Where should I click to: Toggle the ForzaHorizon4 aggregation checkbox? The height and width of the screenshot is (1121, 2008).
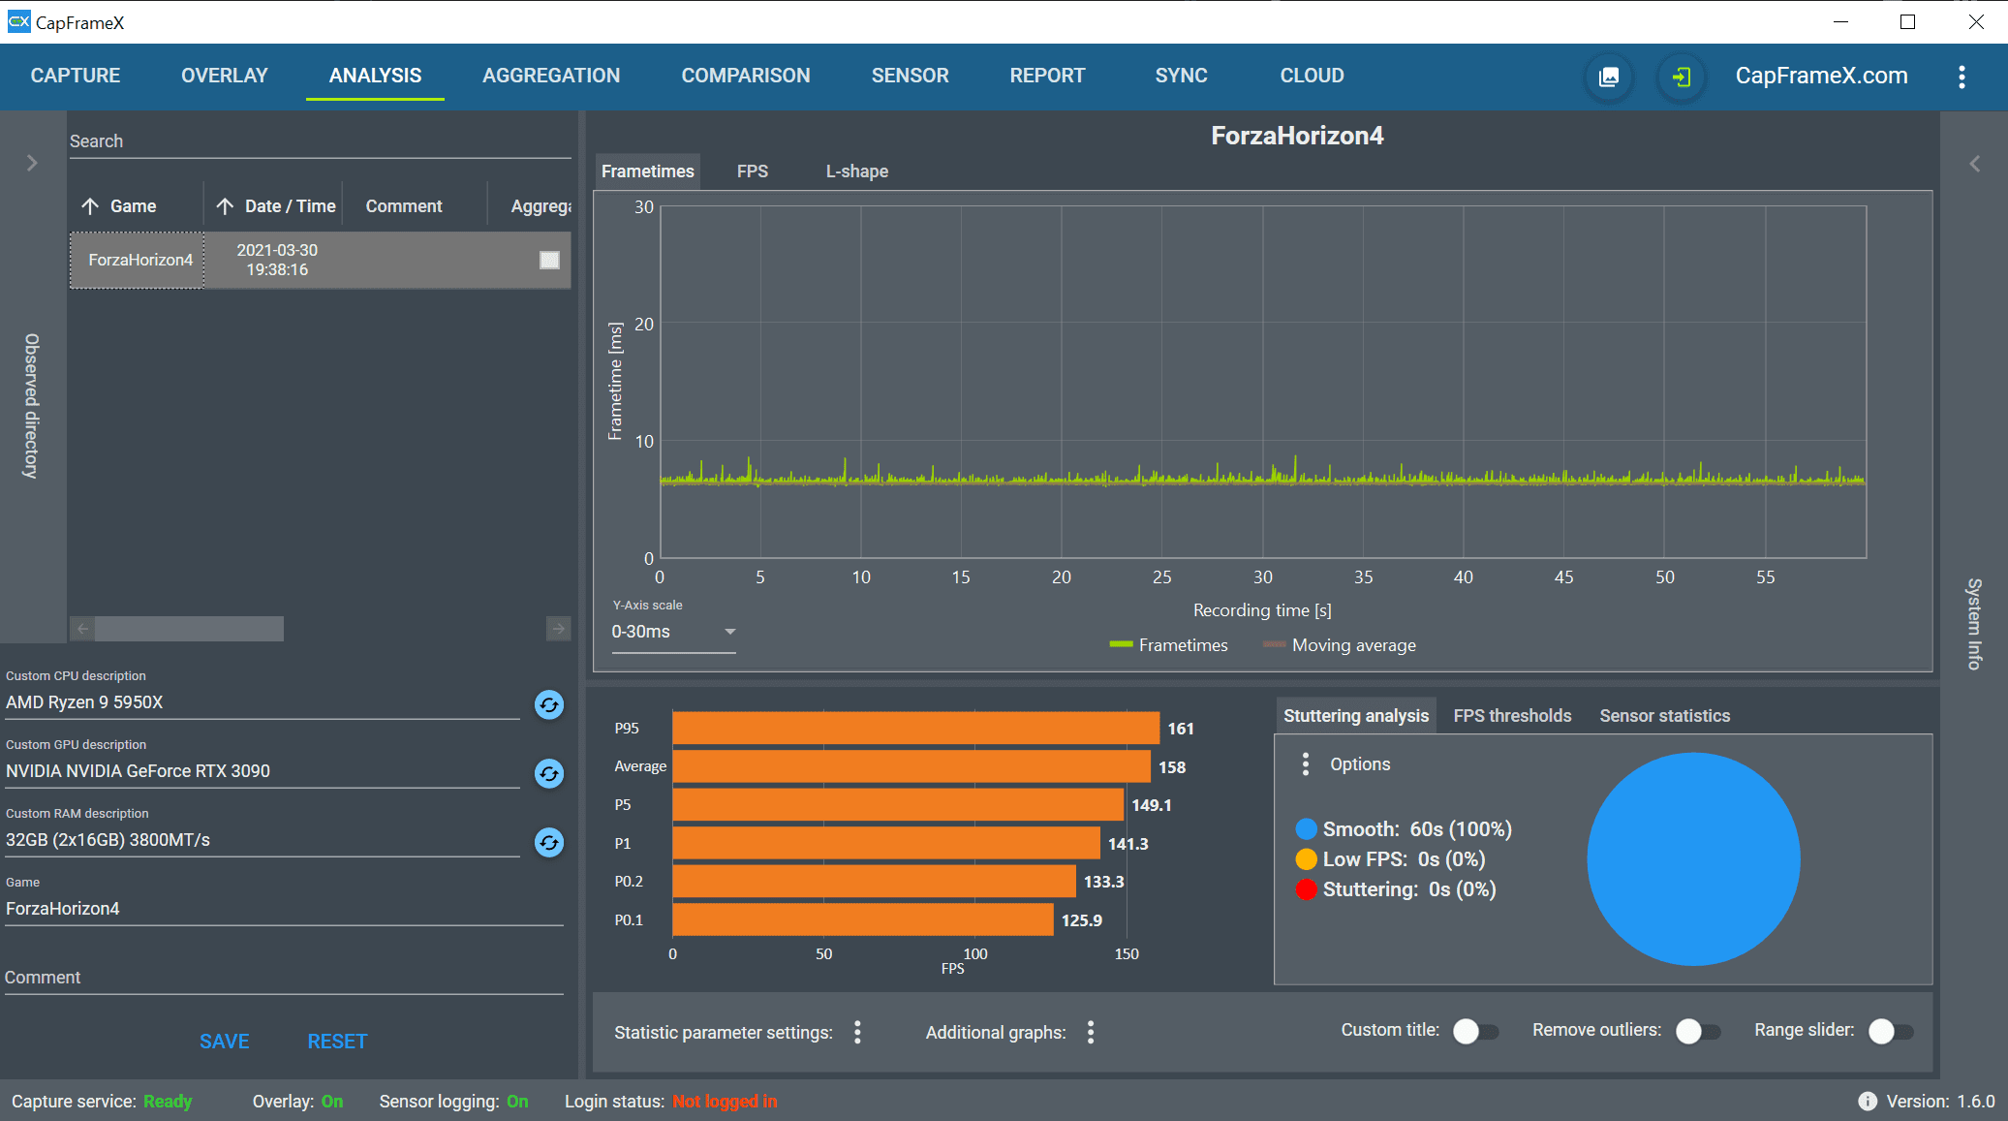pyautogui.click(x=549, y=260)
